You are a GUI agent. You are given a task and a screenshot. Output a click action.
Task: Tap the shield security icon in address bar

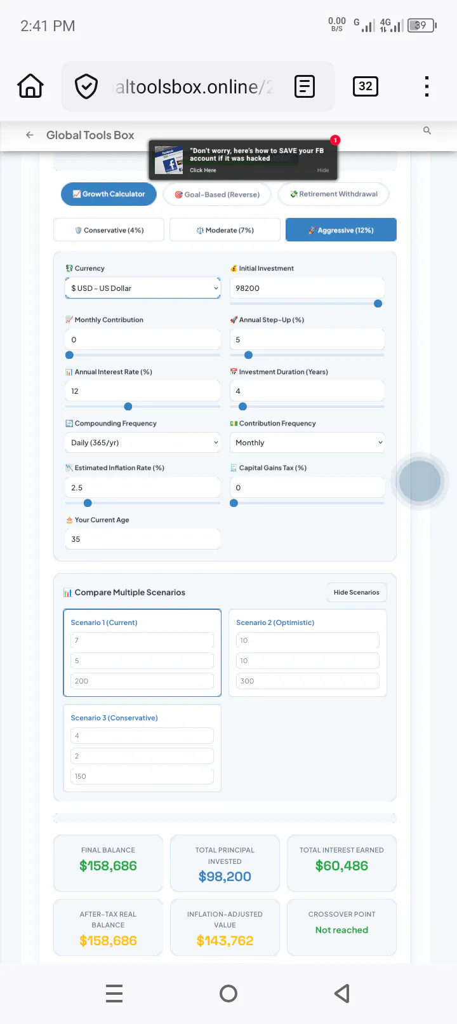[x=86, y=86]
